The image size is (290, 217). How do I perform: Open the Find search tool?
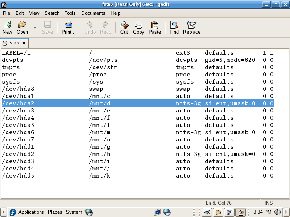tap(174, 25)
